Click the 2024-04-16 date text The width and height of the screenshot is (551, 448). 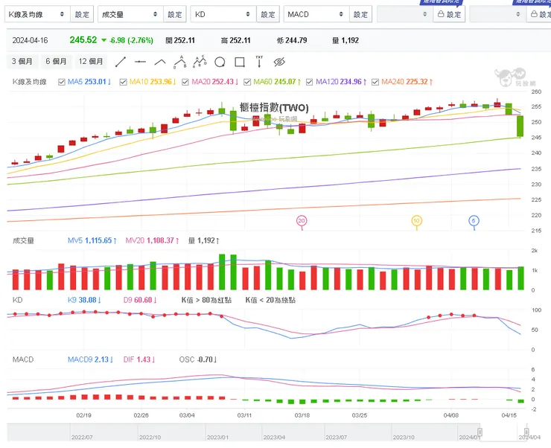pos(30,40)
